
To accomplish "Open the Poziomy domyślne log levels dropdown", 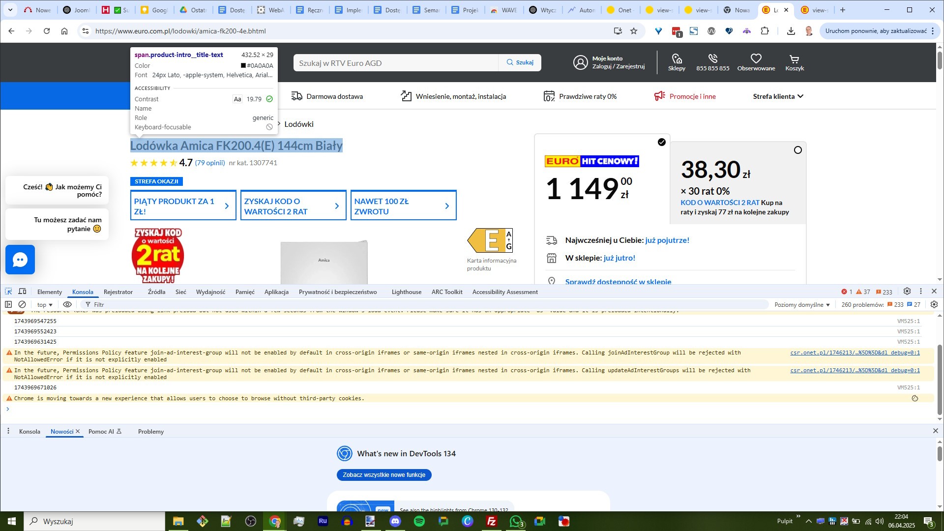I will pyautogui.click(x=802, y=305).
